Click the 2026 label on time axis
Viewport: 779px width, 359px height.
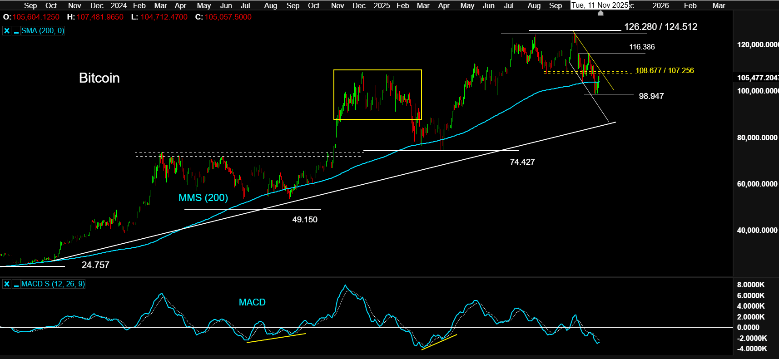tap(660, 5)
